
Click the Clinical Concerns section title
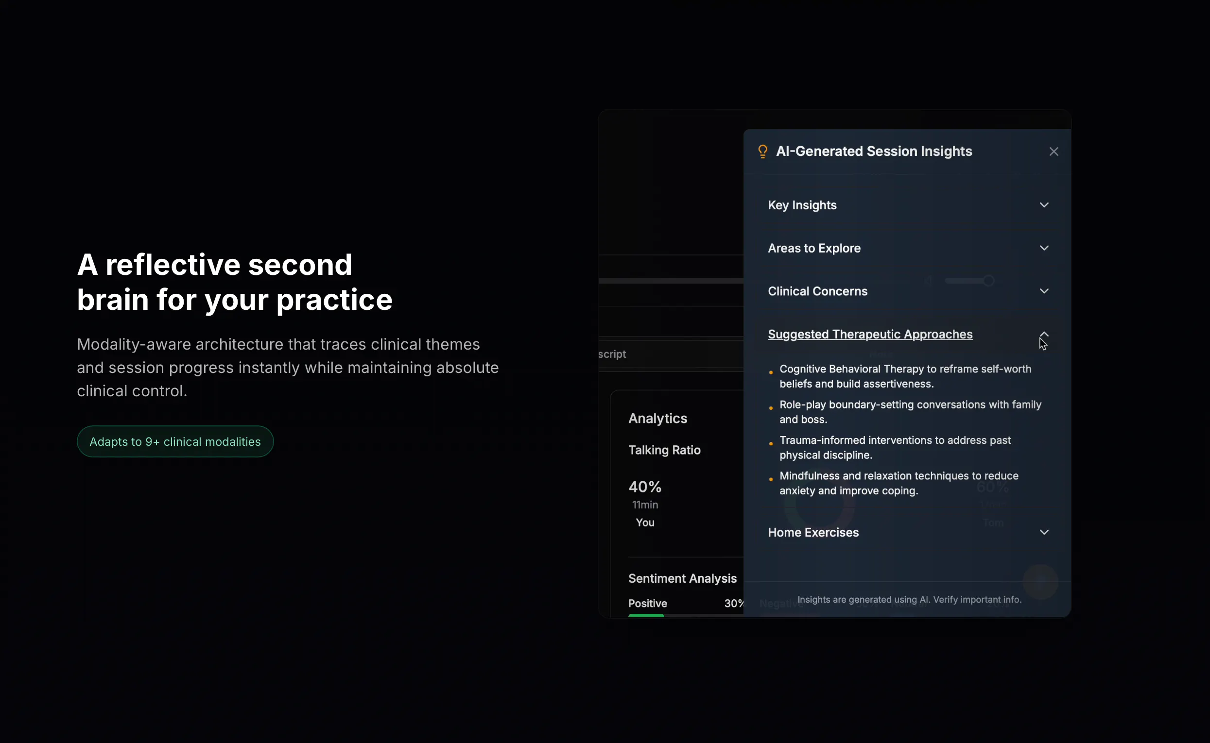[818, 291]
